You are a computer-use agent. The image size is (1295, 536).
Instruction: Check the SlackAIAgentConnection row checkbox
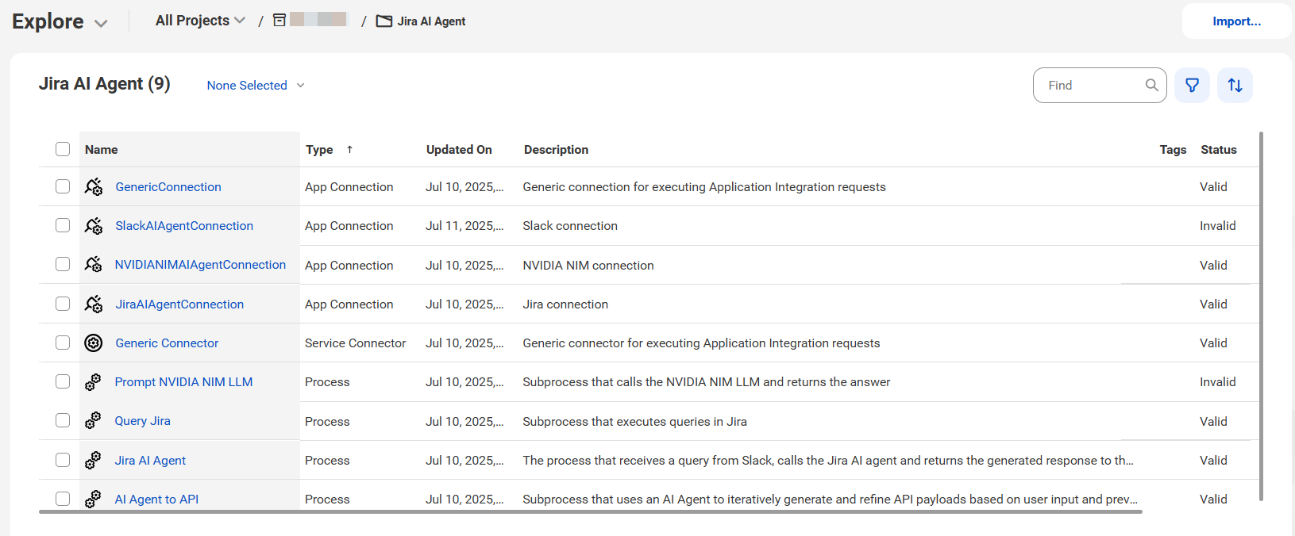pyautogui.click(x=63, y=225)
